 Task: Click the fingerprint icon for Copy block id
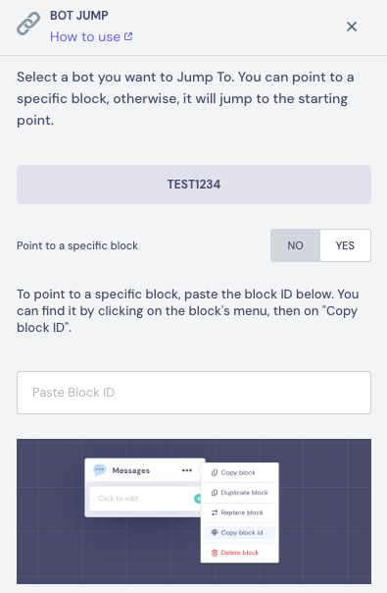click(215, 532)
